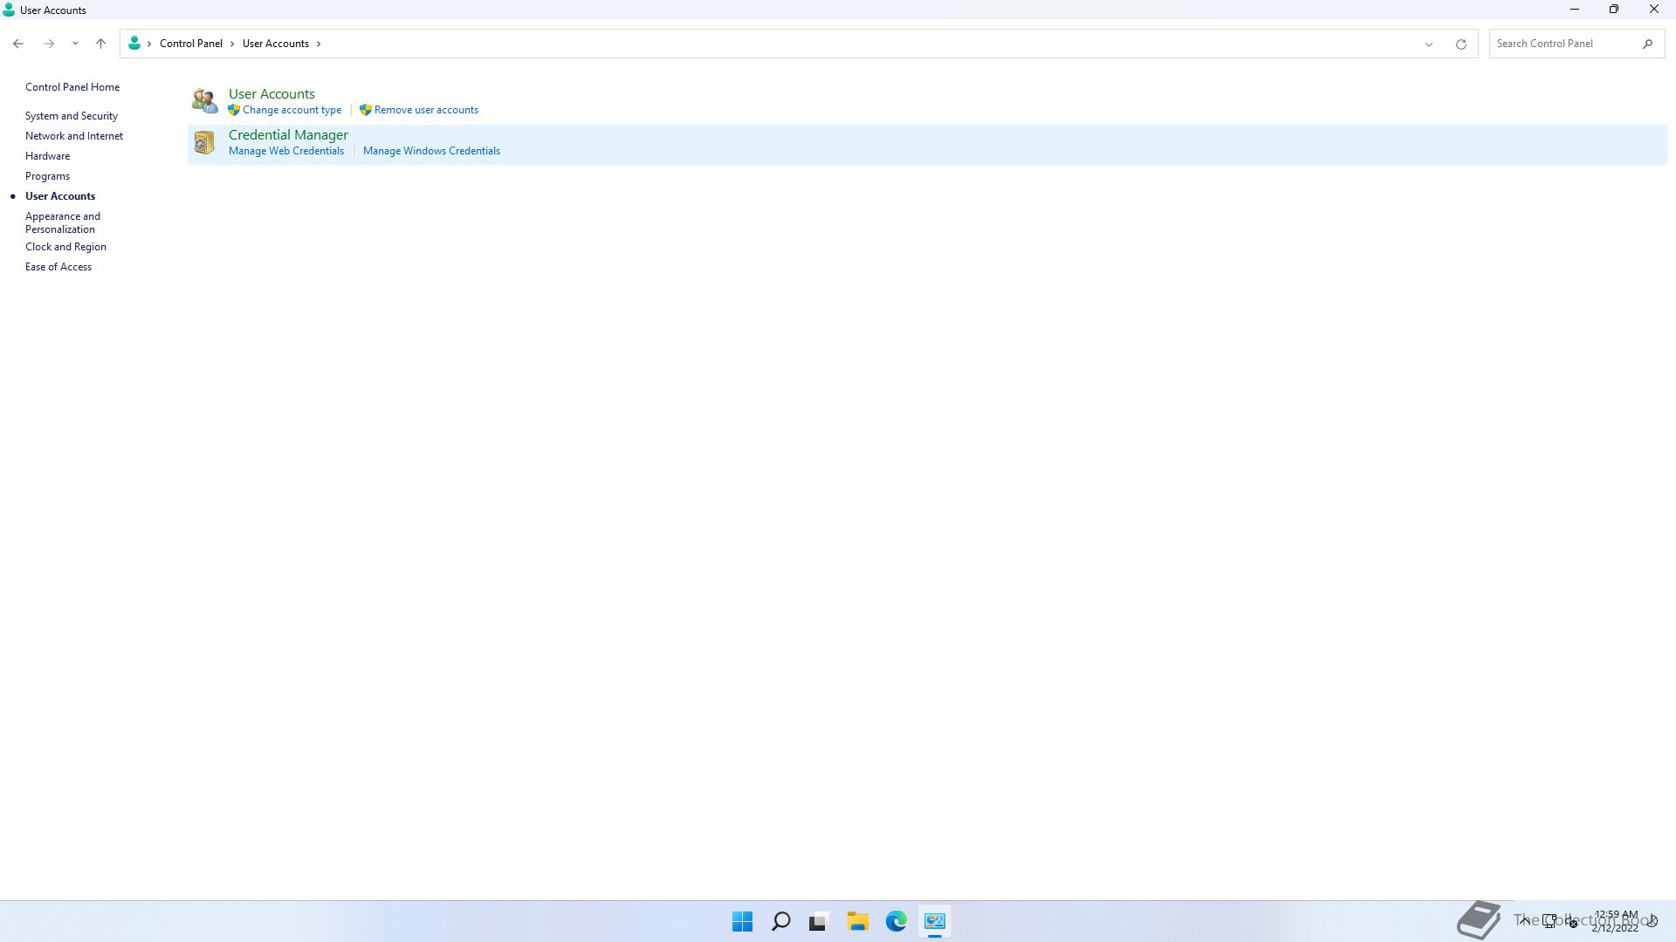
Task: Click Change account type
Action: [x=292, y=110]
